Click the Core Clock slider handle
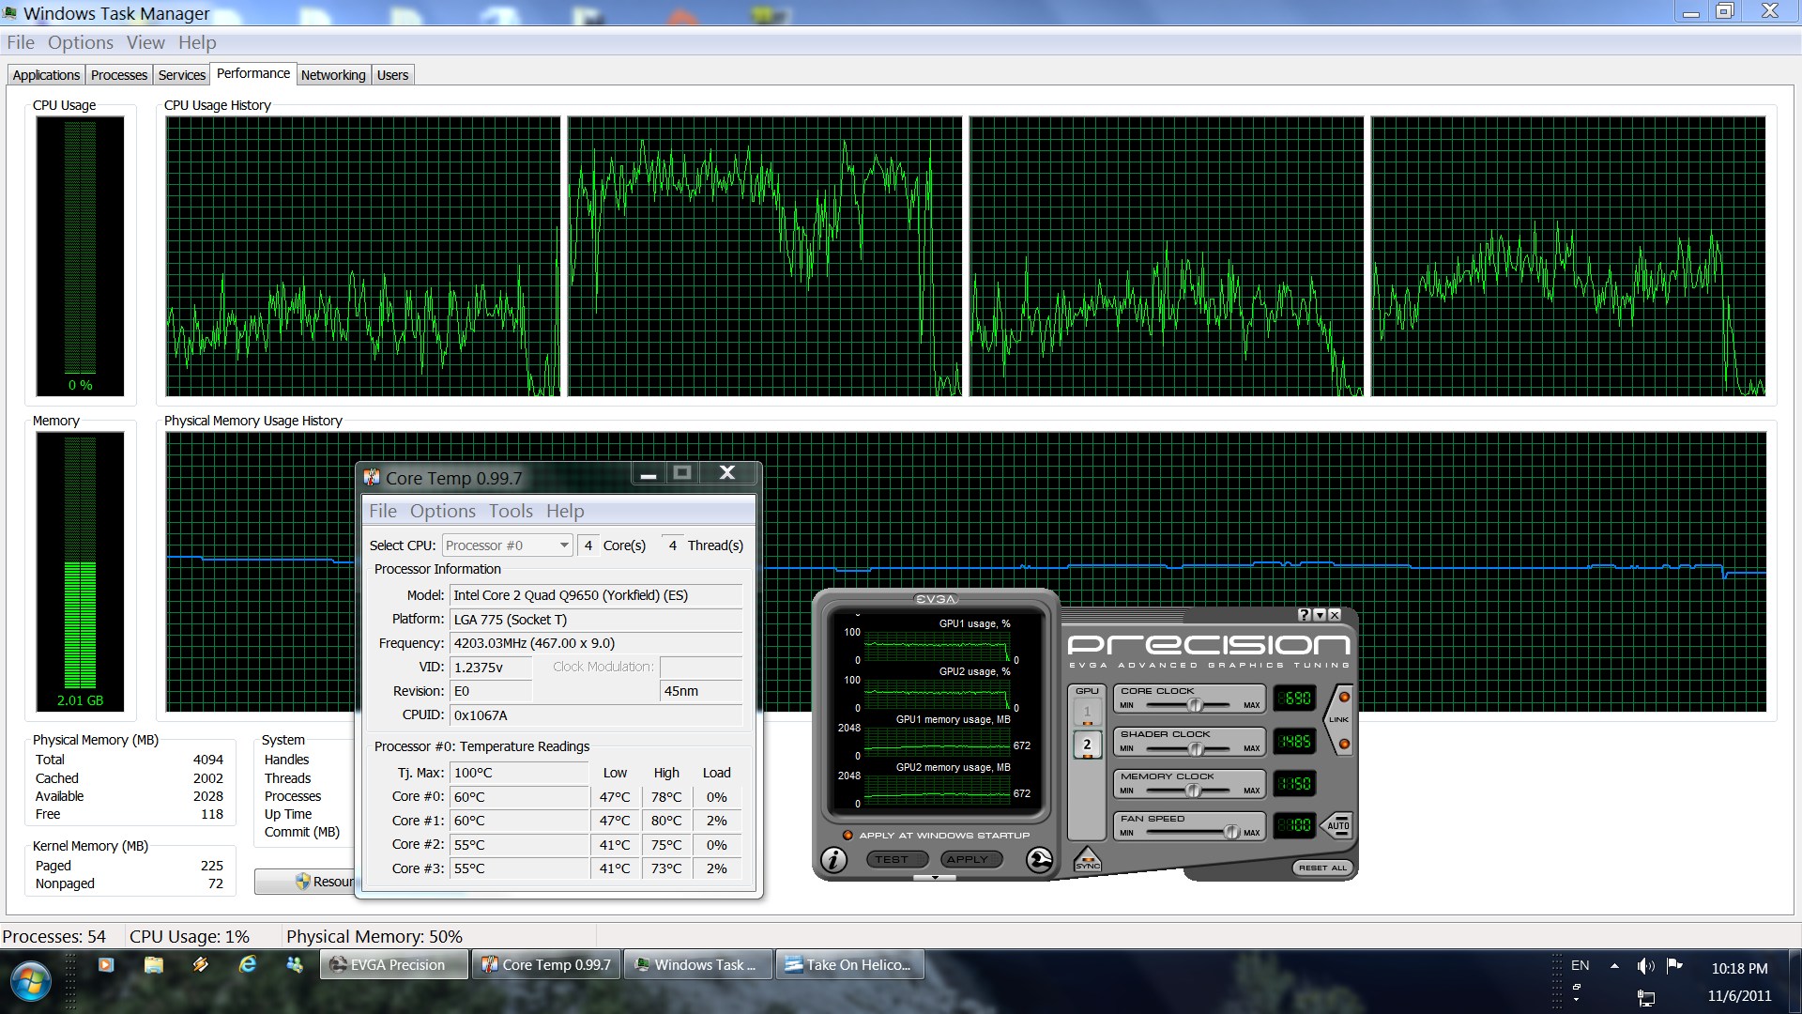1802x1014 pixels. click(1195, 705)
